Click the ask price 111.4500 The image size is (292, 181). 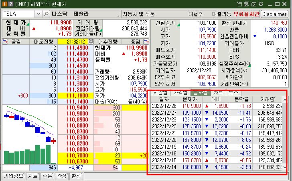(x=77, y=66)
